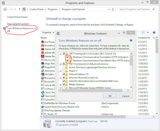Collapse the .NET Framework 3.5 node

coord(60,54)
